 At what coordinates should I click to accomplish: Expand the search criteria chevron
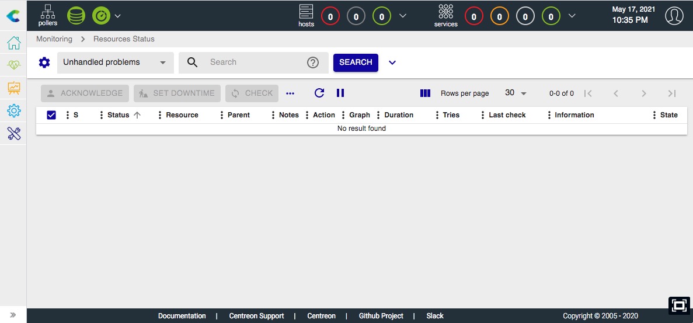392,62
